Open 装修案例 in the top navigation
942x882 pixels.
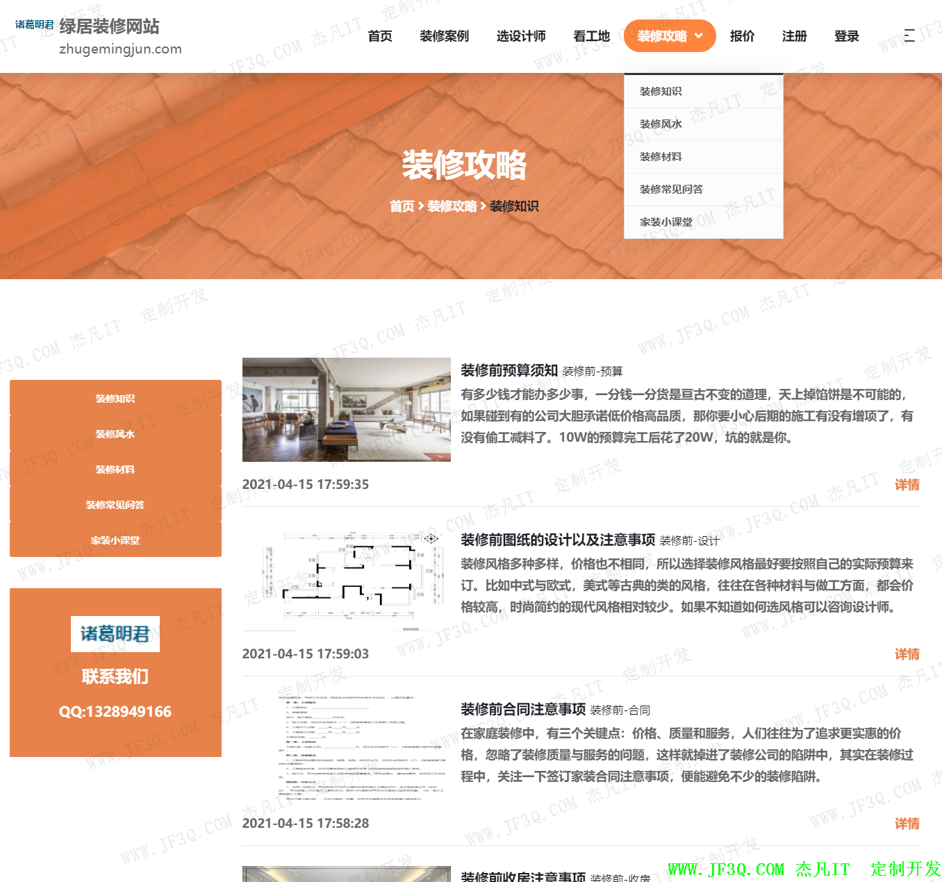tap(444, 36)
